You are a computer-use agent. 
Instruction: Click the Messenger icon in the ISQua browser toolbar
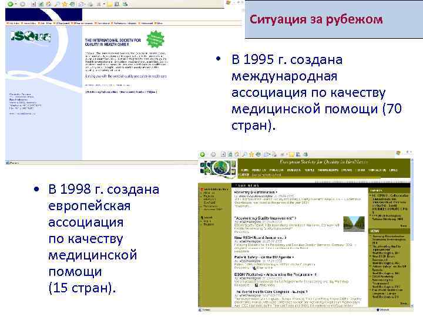coord(125,4)
